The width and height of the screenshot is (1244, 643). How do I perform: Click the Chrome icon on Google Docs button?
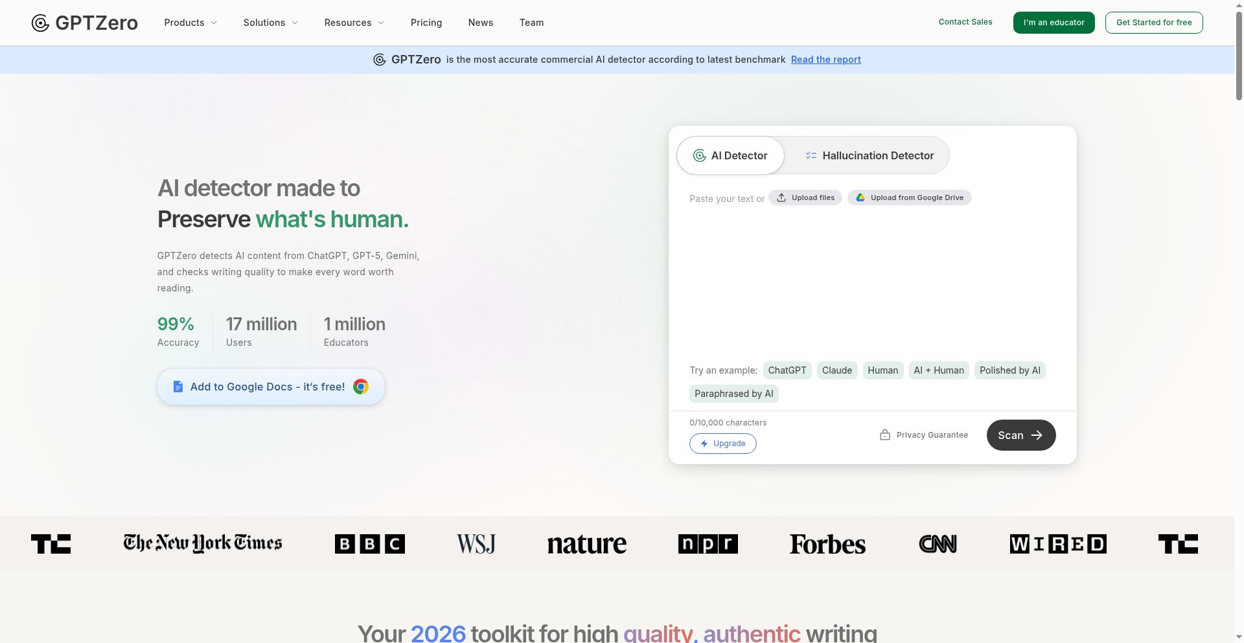coord(361,387)
